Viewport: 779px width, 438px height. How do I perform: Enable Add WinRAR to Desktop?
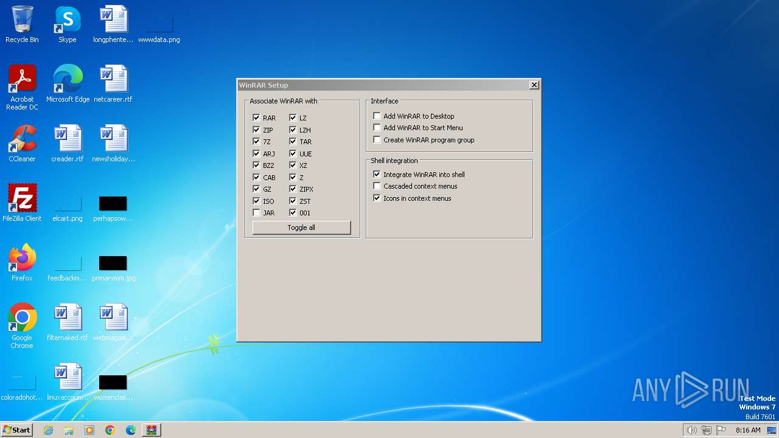[x=377, y=116]
